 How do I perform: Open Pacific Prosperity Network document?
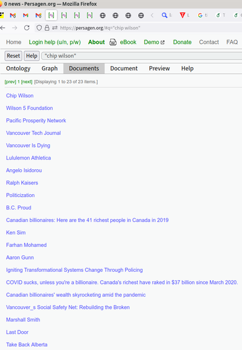click(x=36, y=121)
